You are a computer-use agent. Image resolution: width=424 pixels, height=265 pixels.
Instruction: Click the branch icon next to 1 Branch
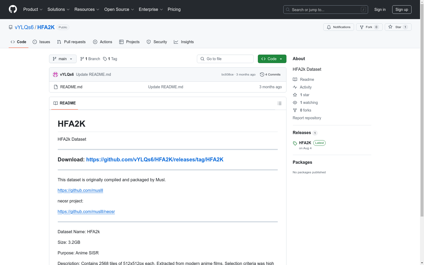[82, 59]
